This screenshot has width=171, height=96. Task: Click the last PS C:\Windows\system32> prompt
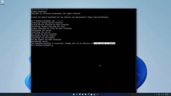pos(41,45)
